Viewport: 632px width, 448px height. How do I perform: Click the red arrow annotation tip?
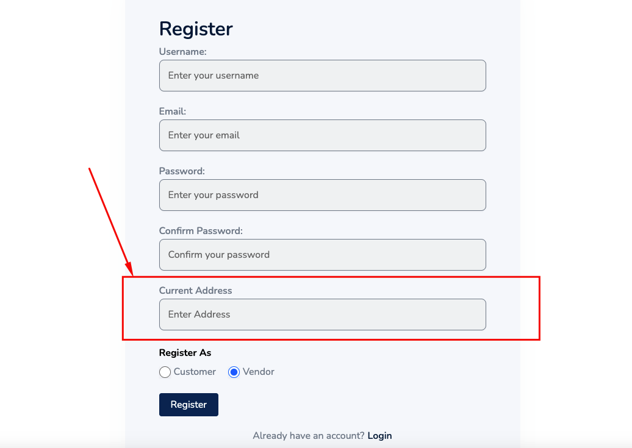click(x=131, y=273)
